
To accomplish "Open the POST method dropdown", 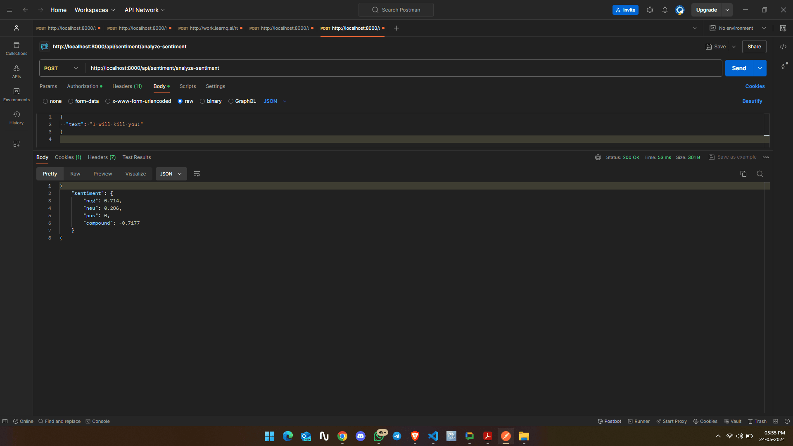I will point(61,68).
